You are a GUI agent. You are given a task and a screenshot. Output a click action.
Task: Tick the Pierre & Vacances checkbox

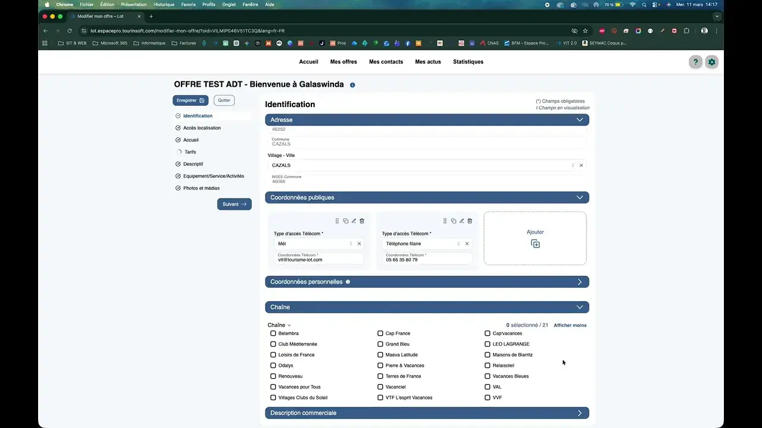[380, 366]
